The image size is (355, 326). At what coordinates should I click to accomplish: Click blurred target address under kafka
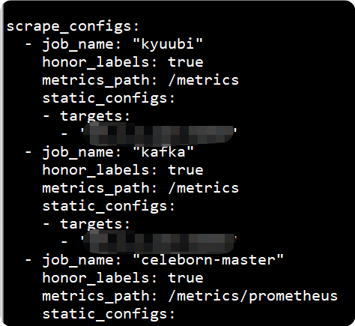pyautogui.click(x=158, y=242)
